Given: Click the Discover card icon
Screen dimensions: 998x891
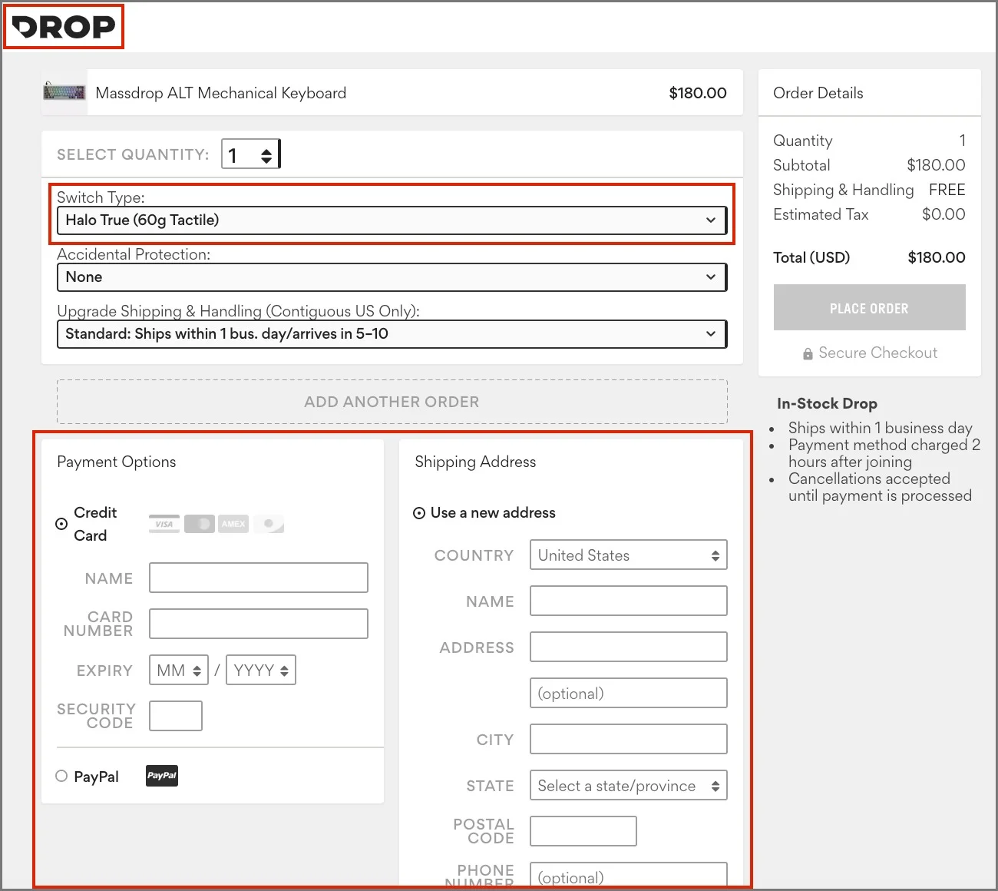Looking at the screenshot, I should (x=269, y=524).
